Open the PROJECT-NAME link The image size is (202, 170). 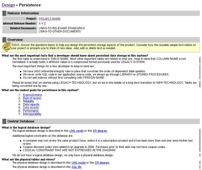[50, 19]
